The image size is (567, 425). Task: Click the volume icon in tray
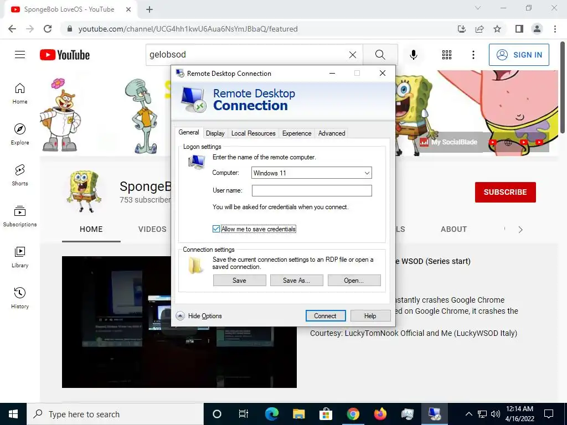[496, 414]
